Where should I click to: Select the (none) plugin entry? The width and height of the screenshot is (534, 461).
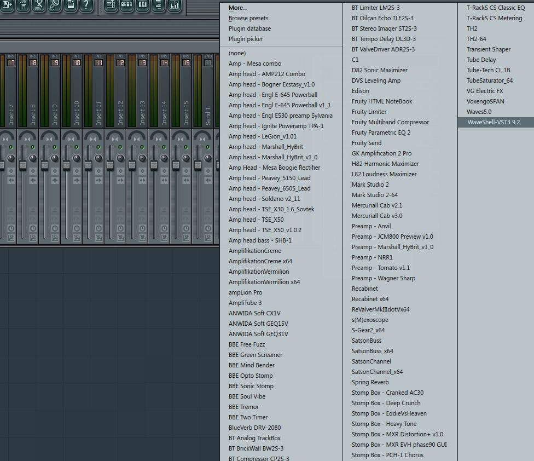pyautogui.click(x=237, y=53)
